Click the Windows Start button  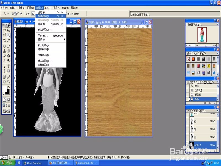click(x=7, y=163)
